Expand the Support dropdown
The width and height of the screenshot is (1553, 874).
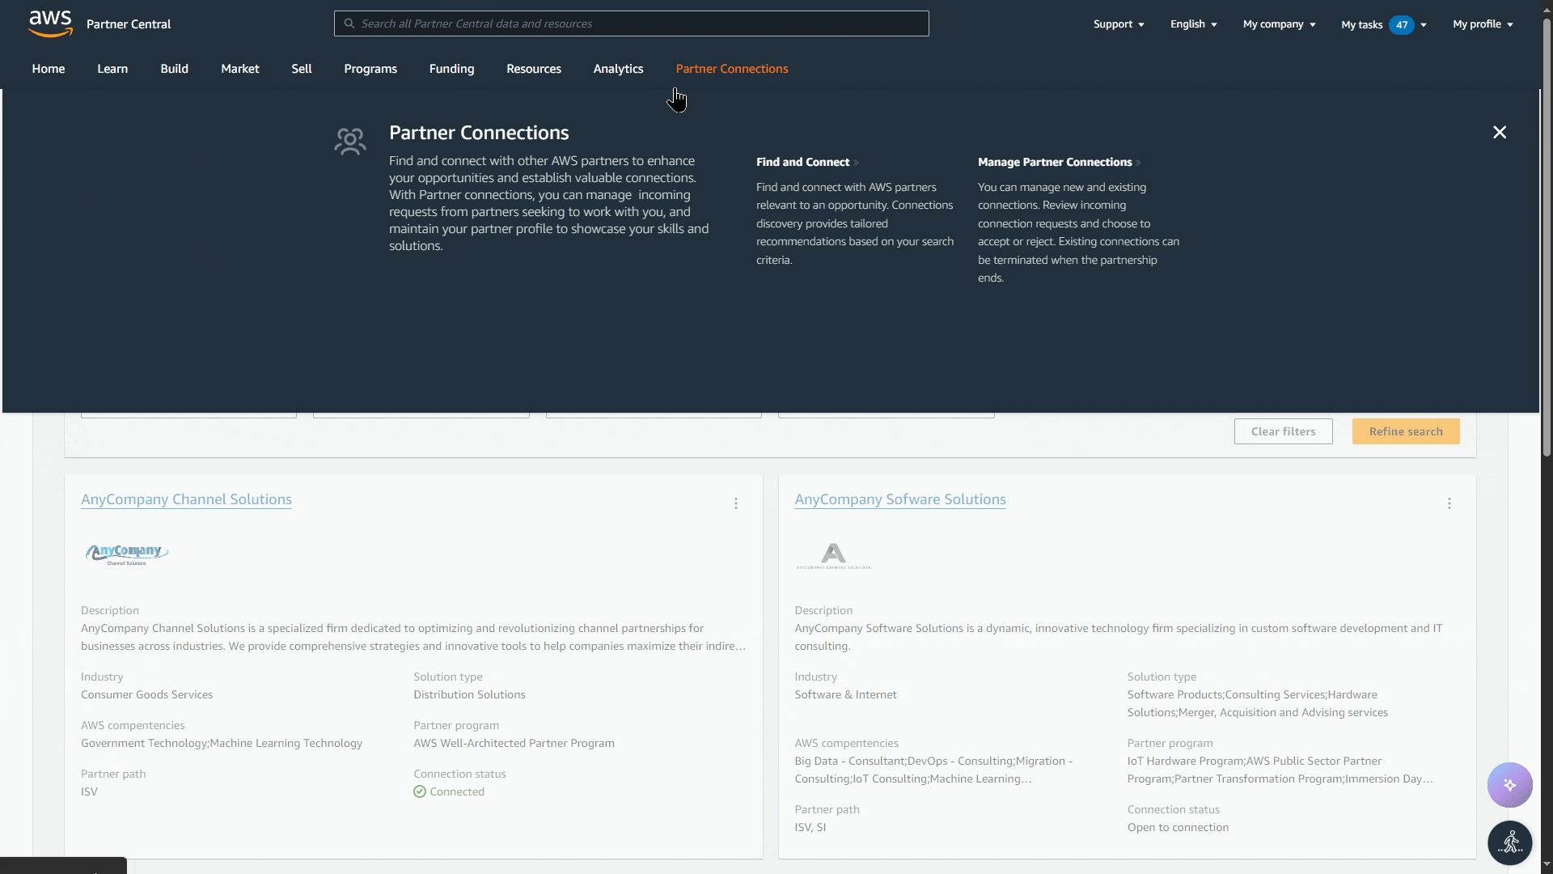1118,24
